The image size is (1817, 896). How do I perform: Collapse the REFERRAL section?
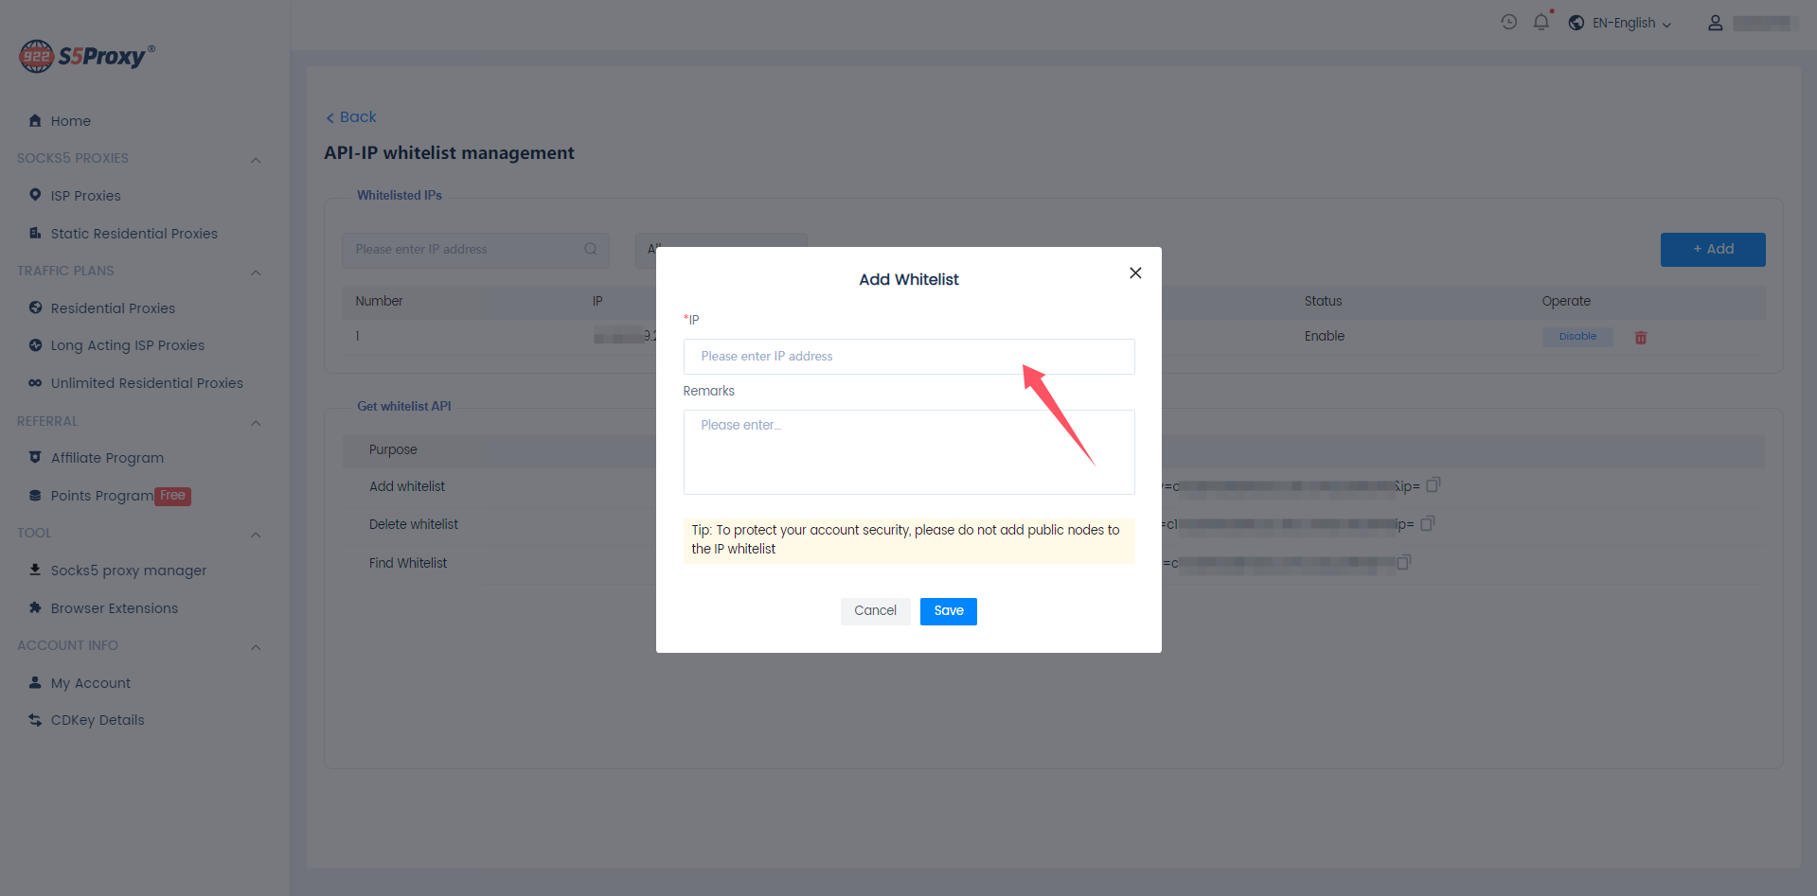pos(256,423)
